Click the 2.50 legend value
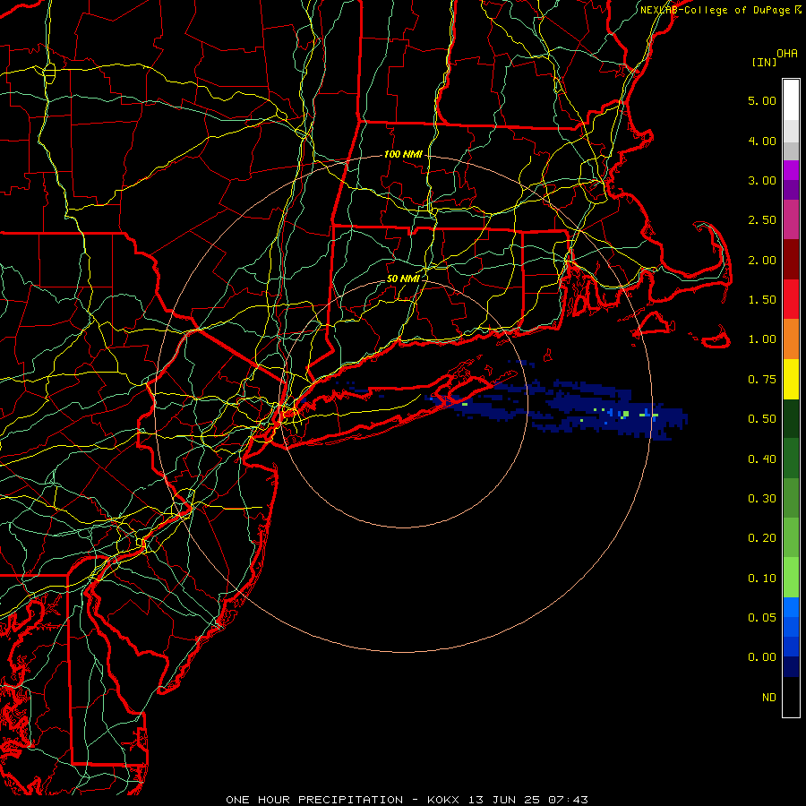 click(x=762, y=220)
